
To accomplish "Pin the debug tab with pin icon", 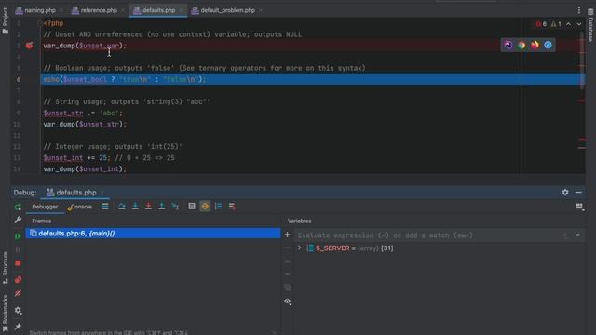I will pyautogui.click(x=18, y=327).
